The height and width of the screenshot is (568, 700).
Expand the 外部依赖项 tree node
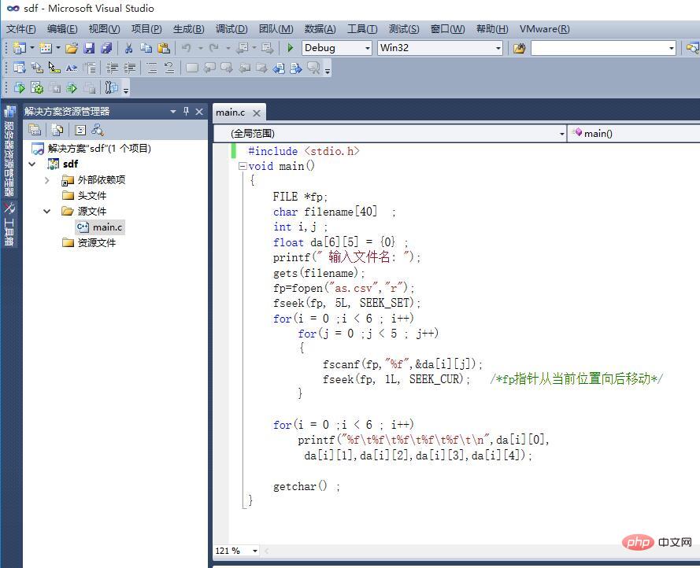pyautogui.click(x=47, y=180)
